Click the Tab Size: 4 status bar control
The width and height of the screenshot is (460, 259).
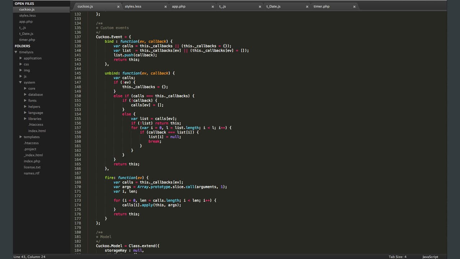click(397, 256)
